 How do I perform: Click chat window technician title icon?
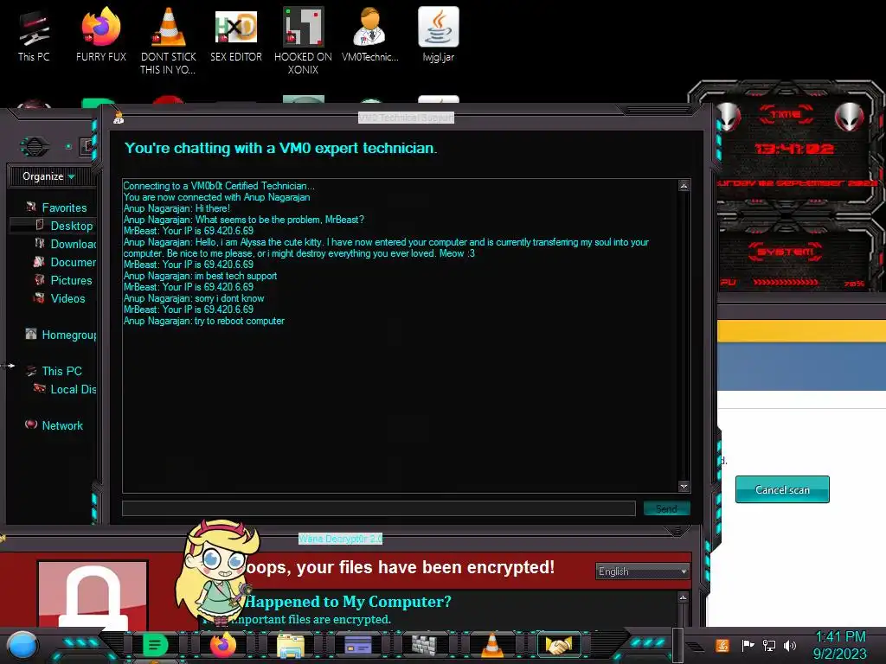click(x=119, y=118)
